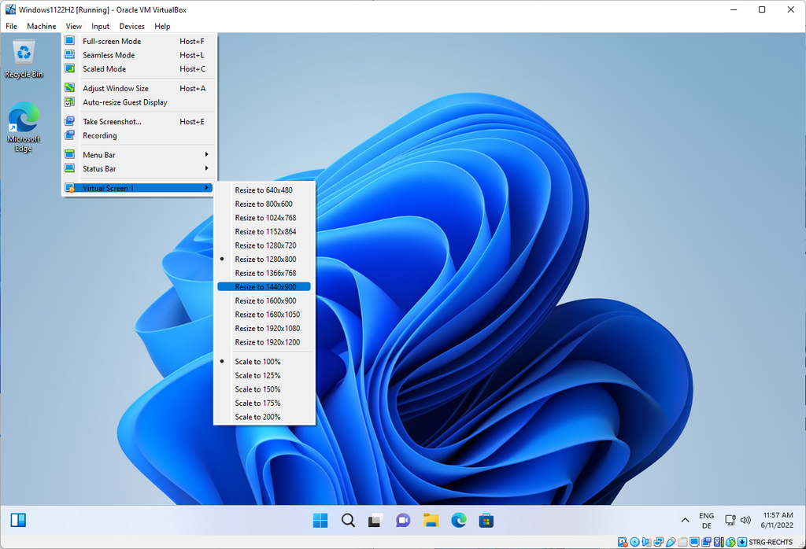Choose Full-screen Mode in View menu
Viewport: 806px width, 549px height.
(112, 41)
